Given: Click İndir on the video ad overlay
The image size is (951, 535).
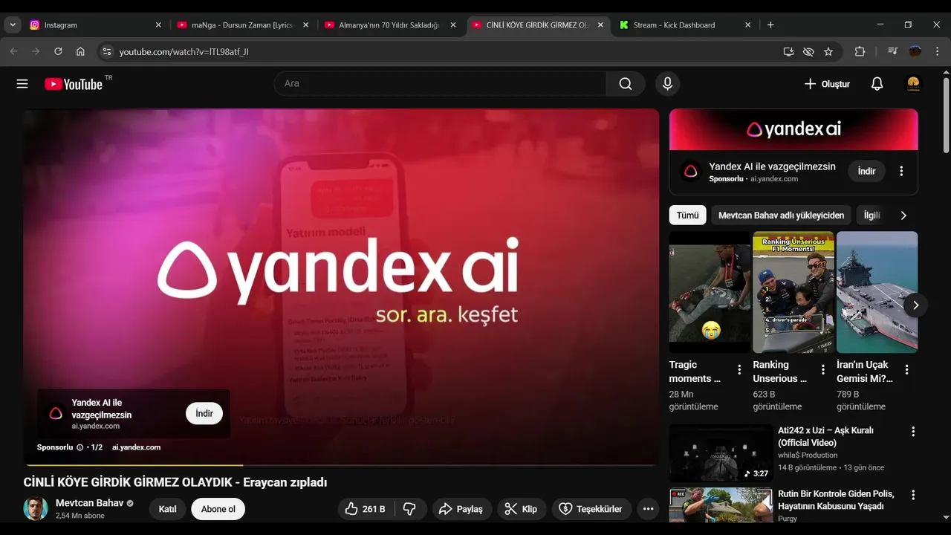Looking at the screenshot, I should tap(204, 413).
